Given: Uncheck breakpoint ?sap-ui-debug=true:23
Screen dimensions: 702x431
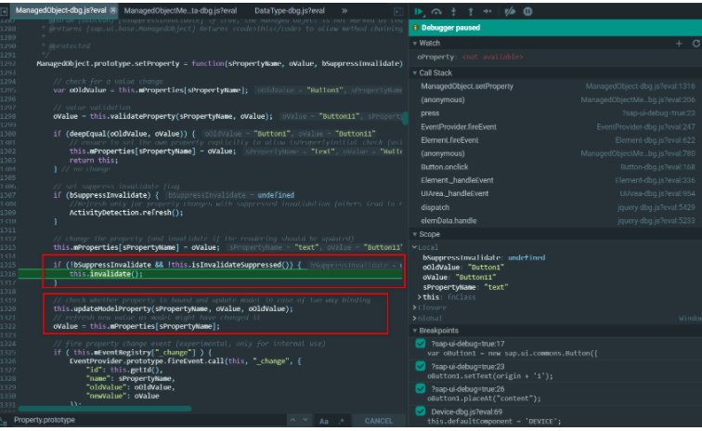Looking at the screenshot, I should (x=420, y=366).
